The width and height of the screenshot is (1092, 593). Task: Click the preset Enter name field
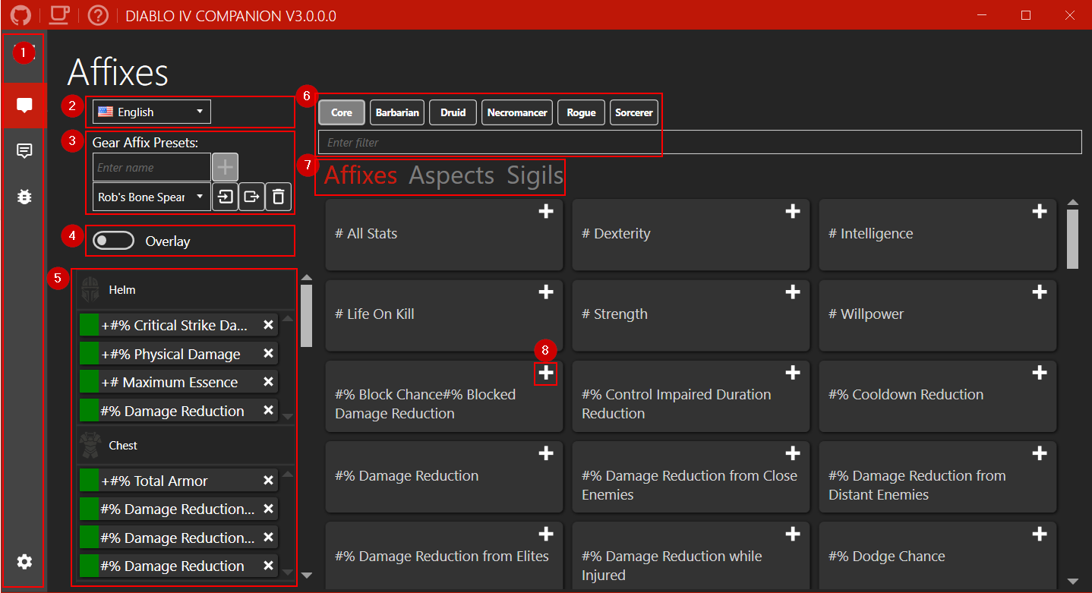coord(151,167)
